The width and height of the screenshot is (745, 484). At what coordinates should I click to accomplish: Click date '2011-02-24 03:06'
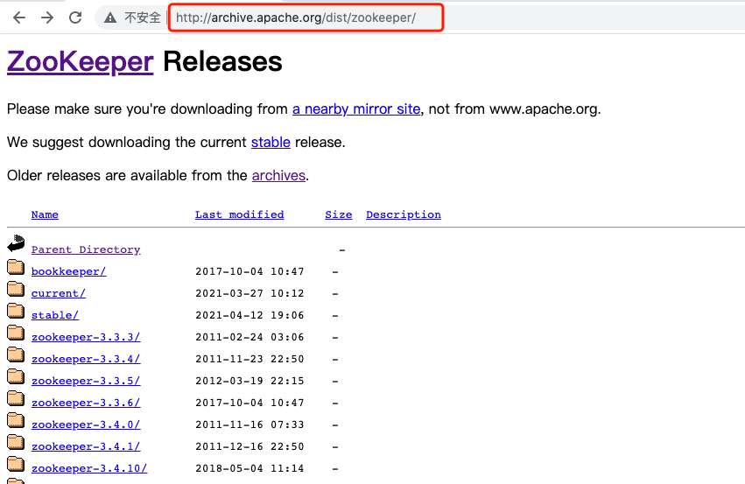[250, 337]
